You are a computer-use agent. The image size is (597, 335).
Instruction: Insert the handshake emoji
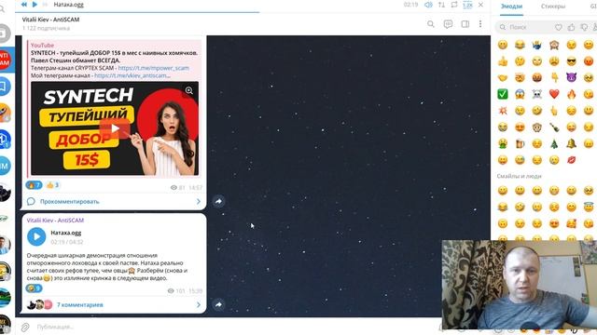503,77
